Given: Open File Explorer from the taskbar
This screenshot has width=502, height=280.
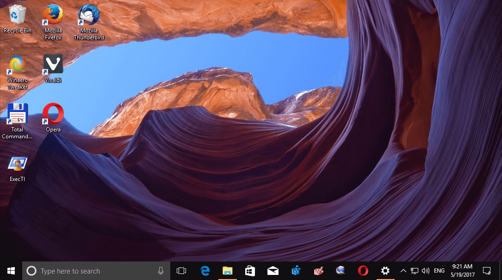Looking at the screenshot, I should 227,271.
